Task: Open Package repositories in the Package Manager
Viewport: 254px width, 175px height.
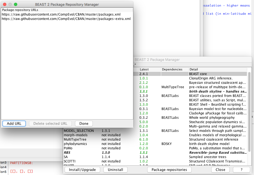Action: tap(169, 170)
